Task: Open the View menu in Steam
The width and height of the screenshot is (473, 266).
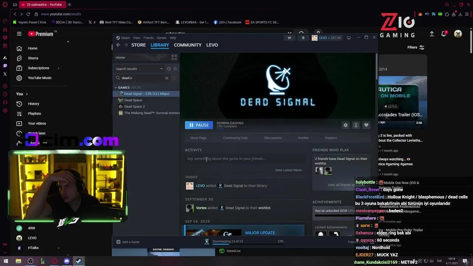Action: pos(137,38)
